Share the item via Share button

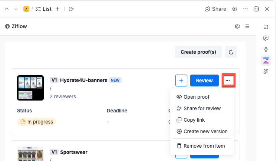tap(215, 9)
